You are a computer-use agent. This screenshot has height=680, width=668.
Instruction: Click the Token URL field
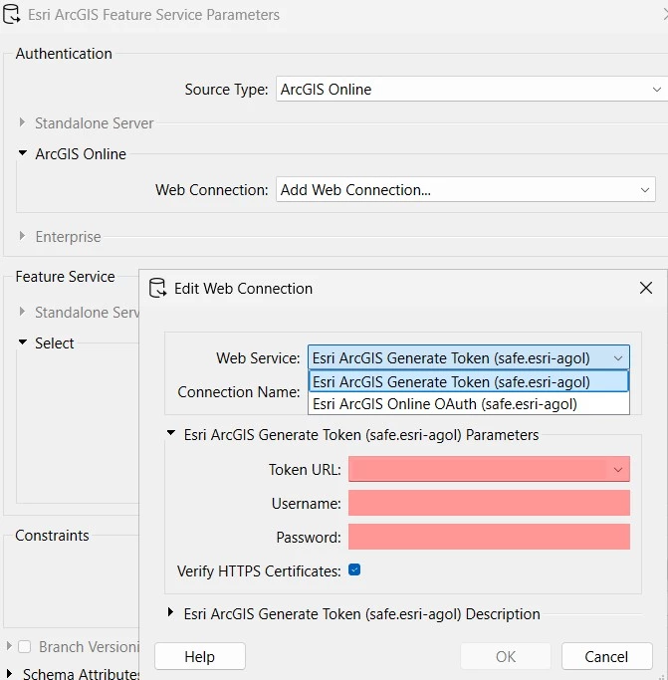point(489,469)
